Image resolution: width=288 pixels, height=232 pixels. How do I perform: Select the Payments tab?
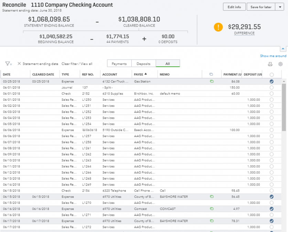pos(119,64)
